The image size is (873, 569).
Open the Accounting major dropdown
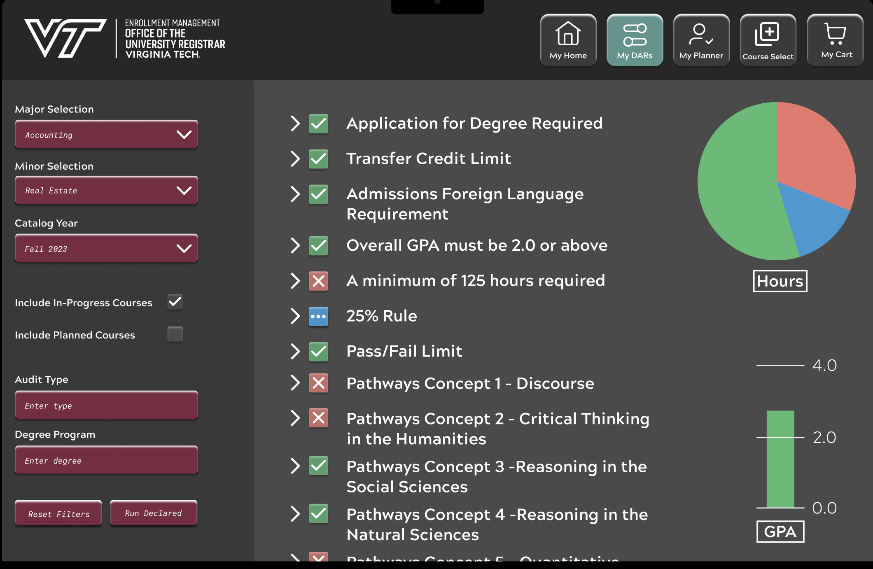point(106,135)
